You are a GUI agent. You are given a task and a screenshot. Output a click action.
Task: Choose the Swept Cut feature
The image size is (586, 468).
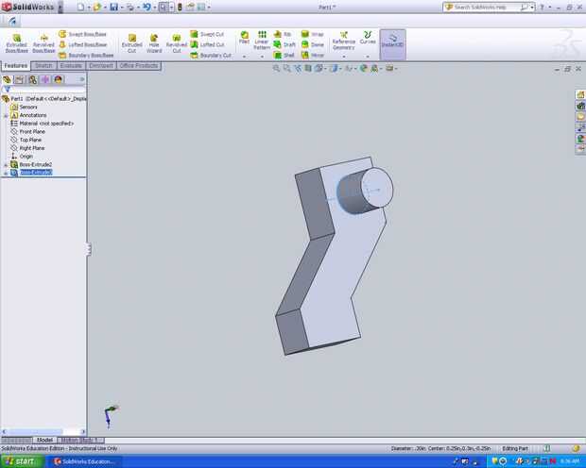207,34
